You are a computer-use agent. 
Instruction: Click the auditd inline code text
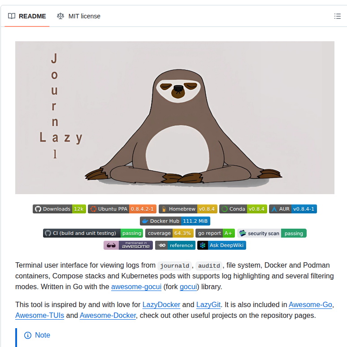click(209, 265)
